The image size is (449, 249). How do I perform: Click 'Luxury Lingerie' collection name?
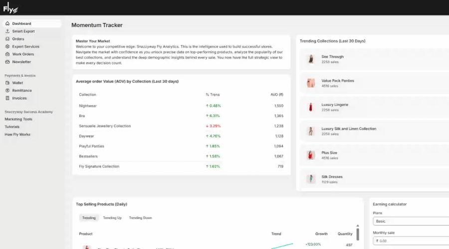[335, 105]
